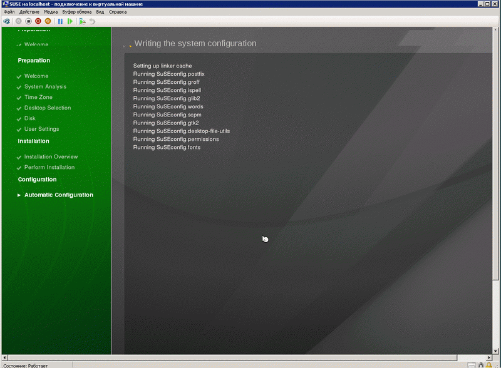Click Running SuSEconfig.permissions line

coord(176,140)
